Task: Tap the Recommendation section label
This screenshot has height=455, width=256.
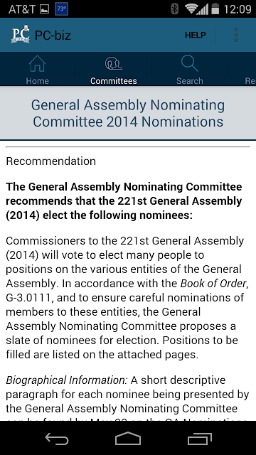Action: (x=50, y=161)
